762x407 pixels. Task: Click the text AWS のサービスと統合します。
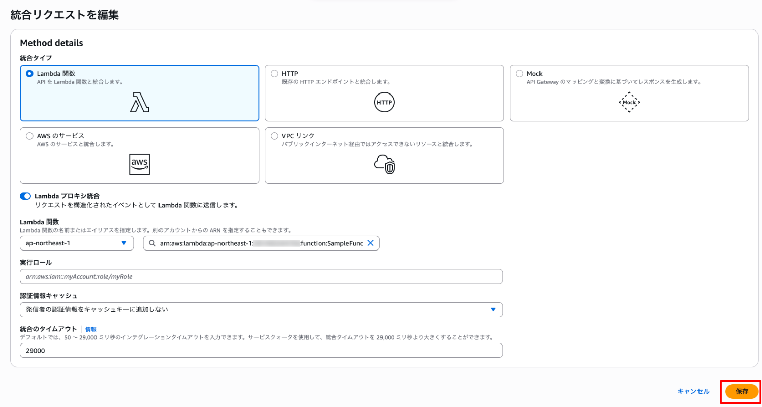pyautogui.click(x=75, y=144)
